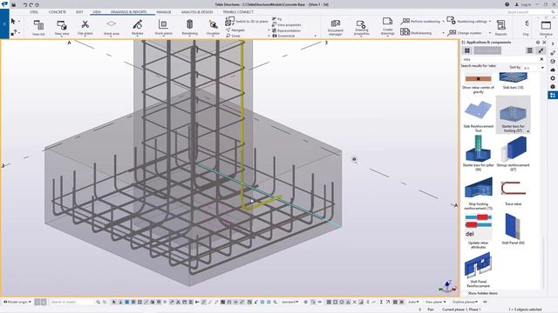This screenshot has height=313, width=558.
Task: Open the STEEL ribbon tab
Action: click(34, 12)
